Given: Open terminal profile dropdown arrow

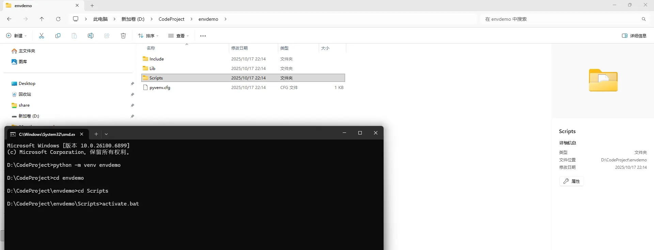Looking at the screenshot, I should point(106,134).
